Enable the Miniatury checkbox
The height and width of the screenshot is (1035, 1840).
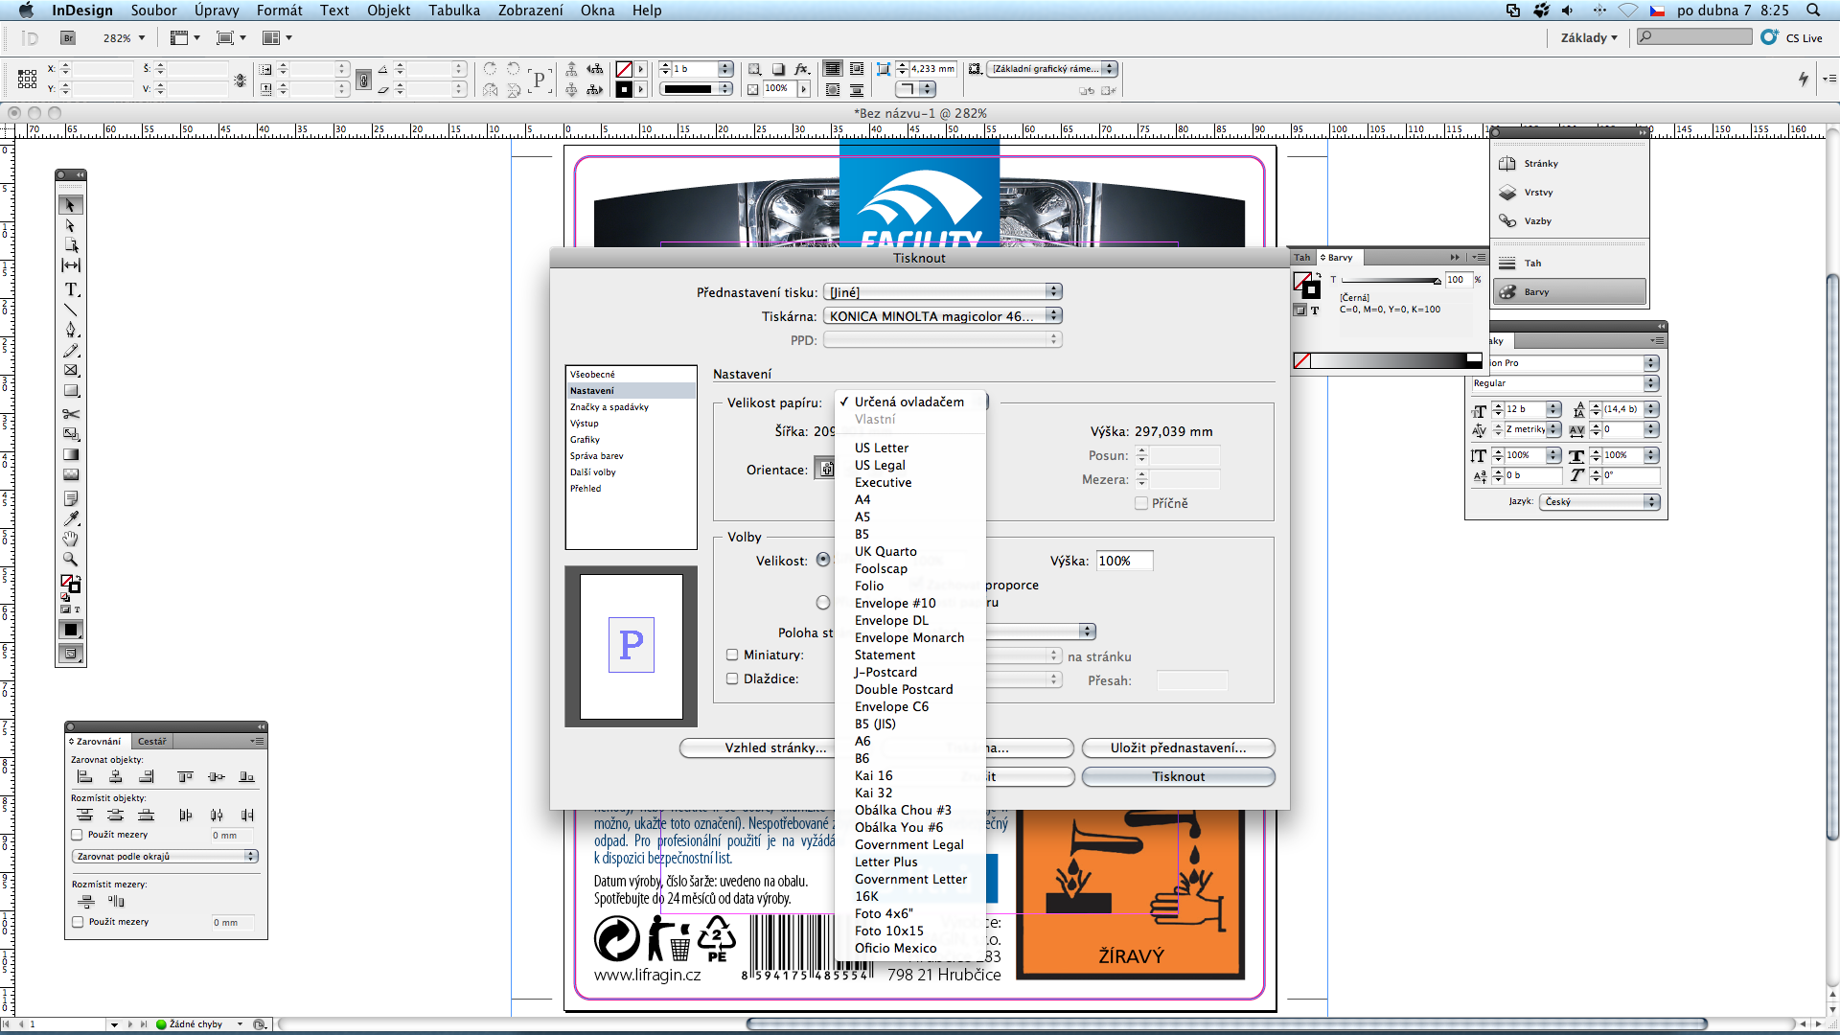click(732, 655)
